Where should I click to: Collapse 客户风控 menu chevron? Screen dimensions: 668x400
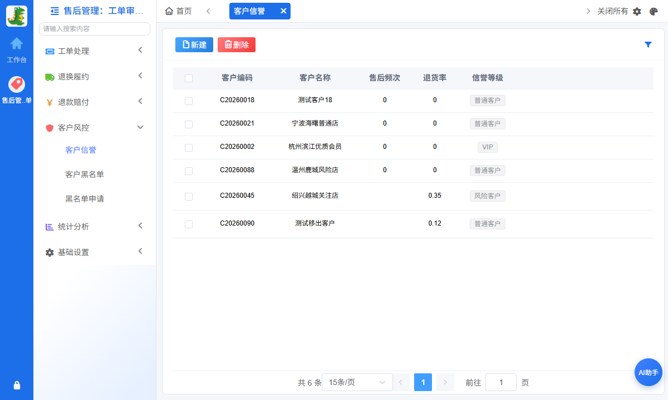click(140, 127)
